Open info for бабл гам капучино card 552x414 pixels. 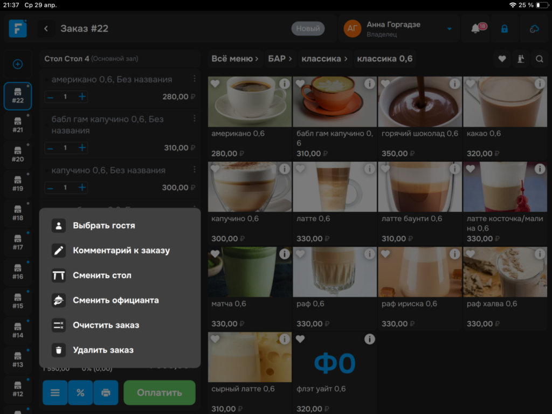(x=370, y=84)
